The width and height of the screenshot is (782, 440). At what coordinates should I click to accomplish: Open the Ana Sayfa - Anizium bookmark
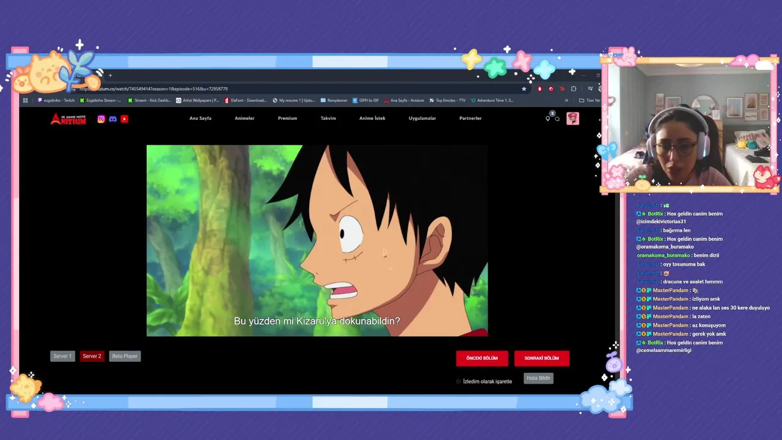[404, 100]
